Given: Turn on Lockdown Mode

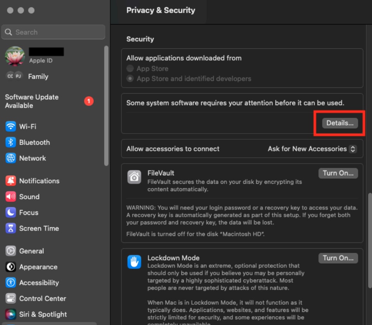Looking at the screenshot, I should click(338, 258).
